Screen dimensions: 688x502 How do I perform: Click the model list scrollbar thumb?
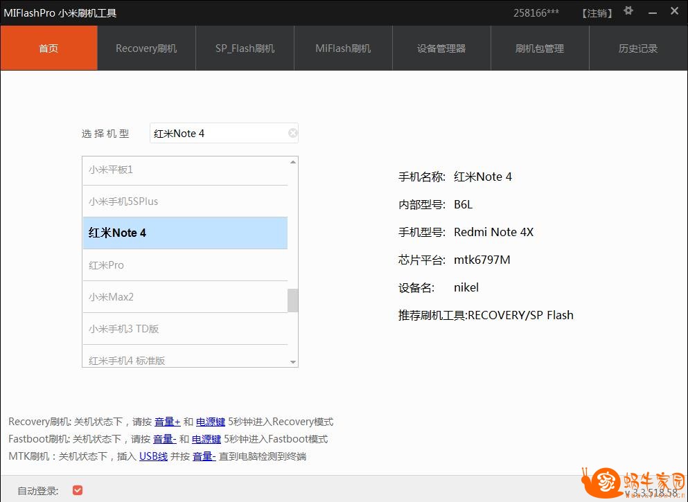click(x=292, y=301)
